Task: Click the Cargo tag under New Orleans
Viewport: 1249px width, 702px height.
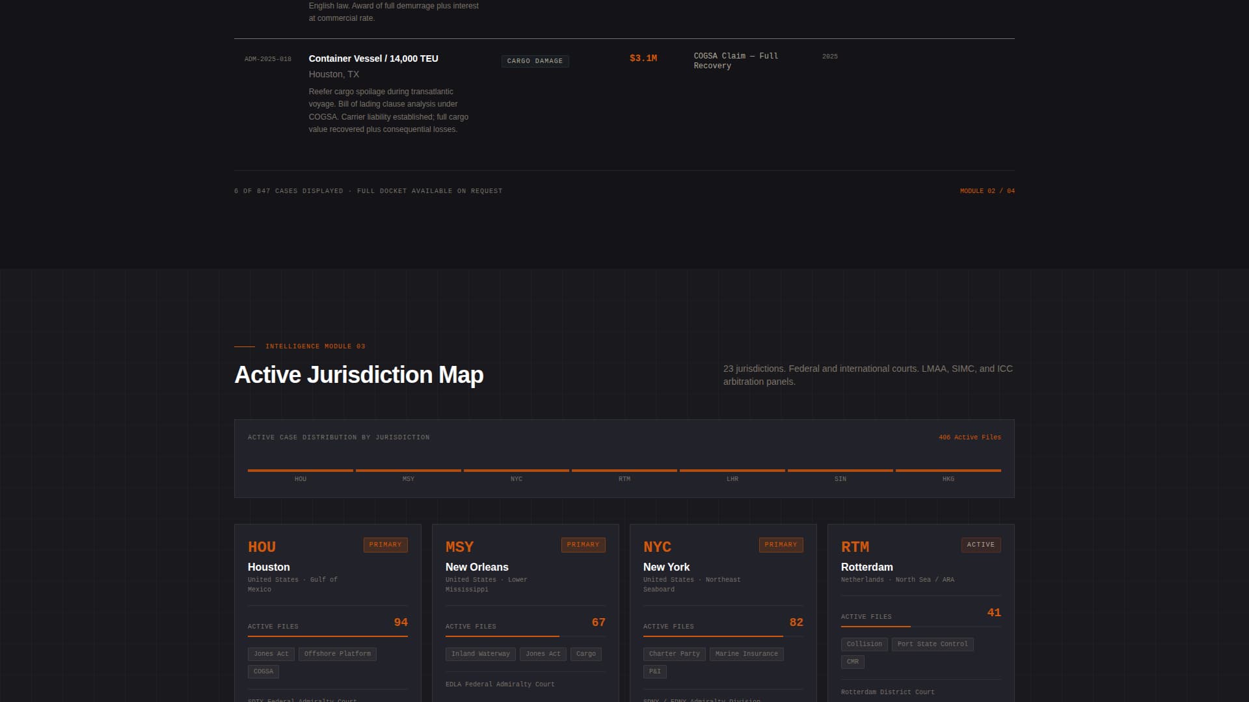Action: click(x=585, y=654)
